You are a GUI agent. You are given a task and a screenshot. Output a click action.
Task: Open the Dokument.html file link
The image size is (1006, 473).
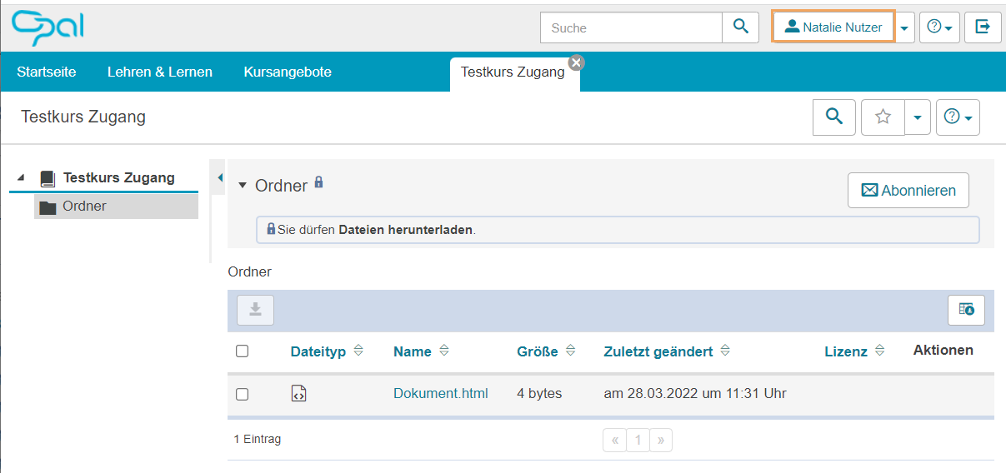(440, 394)
